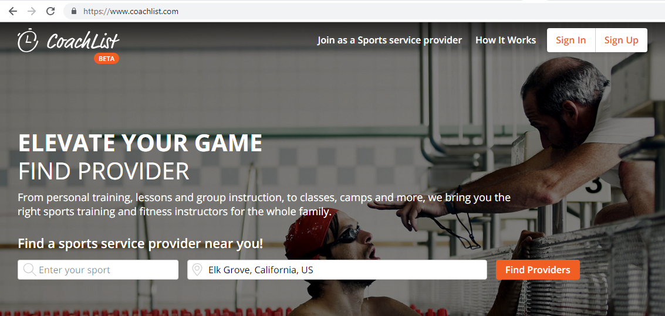Click the Find Providers button

[x=538, y=270]
